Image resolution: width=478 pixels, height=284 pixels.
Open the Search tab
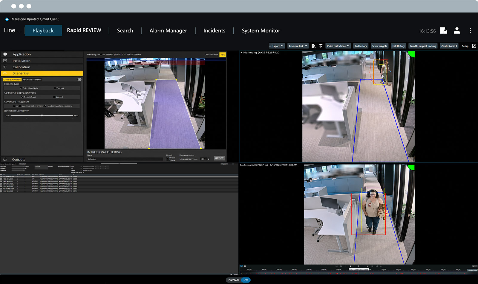125,30
